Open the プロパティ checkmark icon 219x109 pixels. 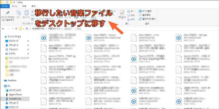coord(122,13)
